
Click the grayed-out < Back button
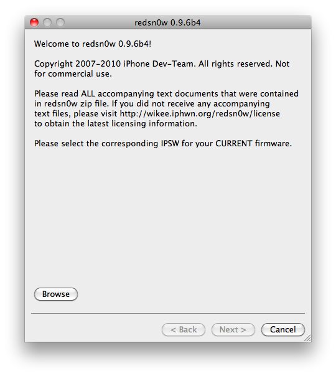coord(184,329)
